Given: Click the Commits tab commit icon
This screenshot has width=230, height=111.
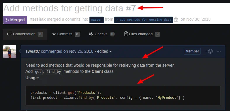Looking at the screenshot, I should tap(54, 34).
